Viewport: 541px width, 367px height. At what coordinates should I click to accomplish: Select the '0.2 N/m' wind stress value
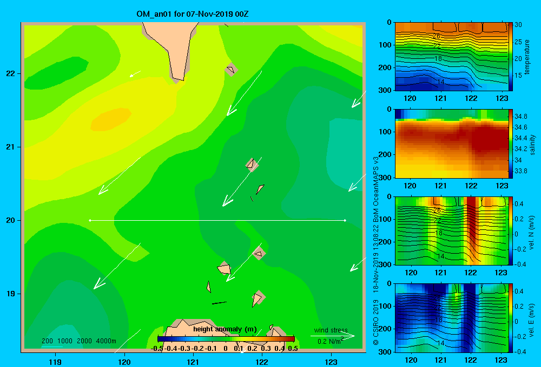coord(329,342)
